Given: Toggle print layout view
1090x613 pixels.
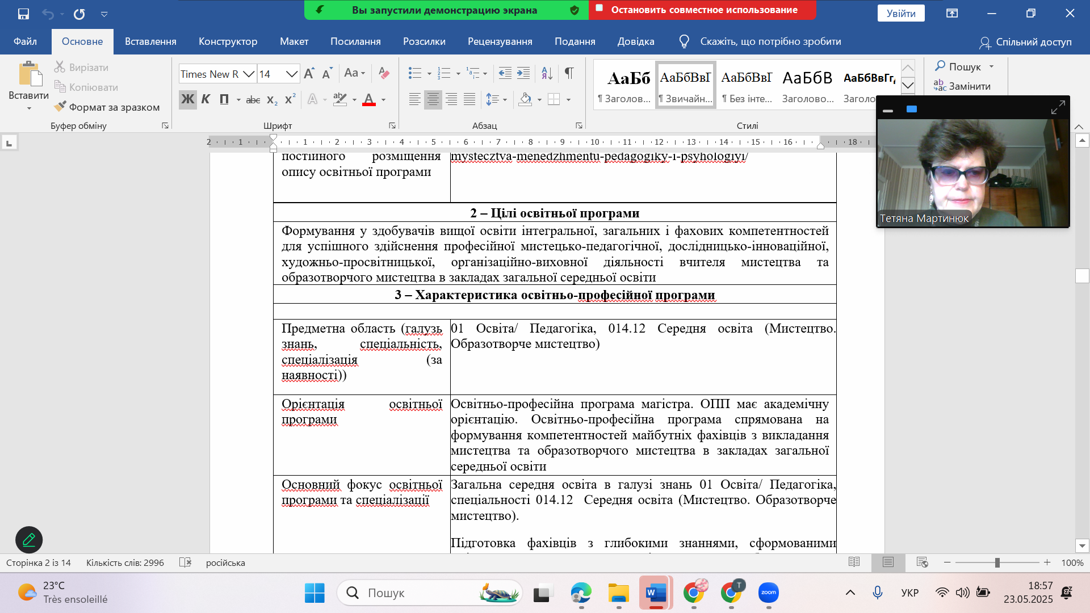Looking at the screenshot, I should point(888,562).
